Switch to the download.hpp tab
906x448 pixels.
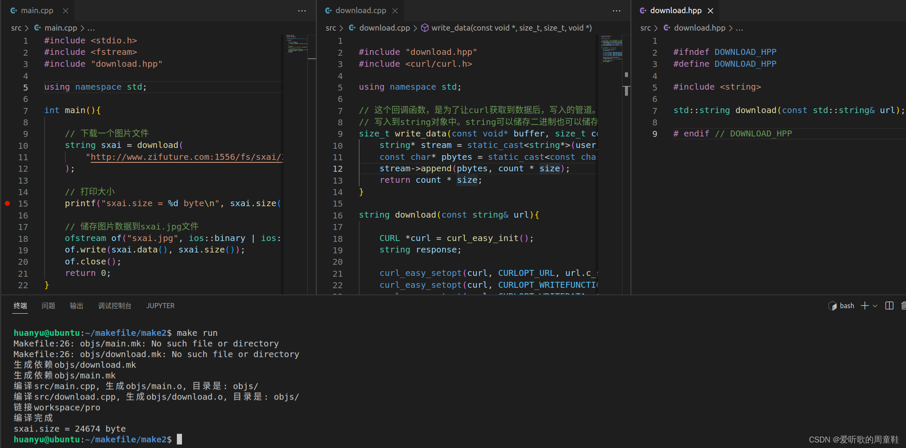click(x=676, y=11)
